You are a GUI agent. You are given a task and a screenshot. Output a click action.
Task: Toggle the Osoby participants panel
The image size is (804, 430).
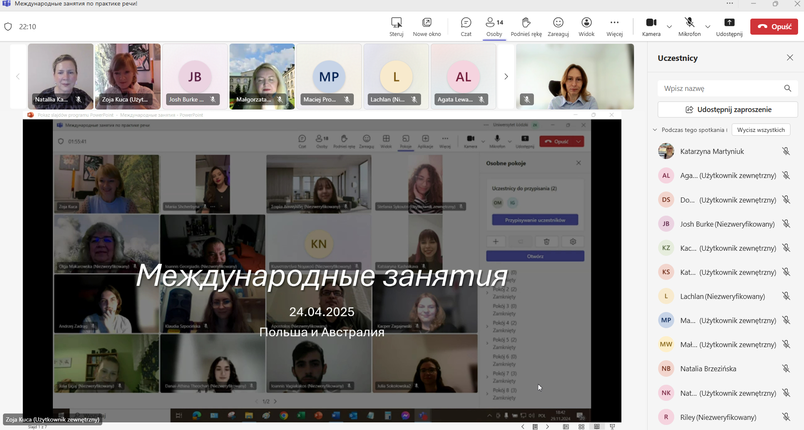494,27
